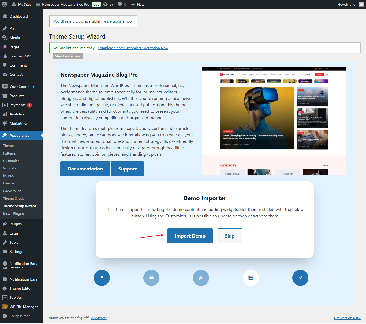Screen dimensions: 366x324
Task: Open Background submenu item
Action: point(12,191)
